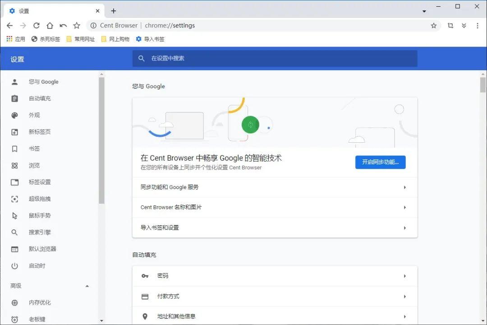Close the 设置 tab
Screen dimensions: 487x325
pos(97,11)
